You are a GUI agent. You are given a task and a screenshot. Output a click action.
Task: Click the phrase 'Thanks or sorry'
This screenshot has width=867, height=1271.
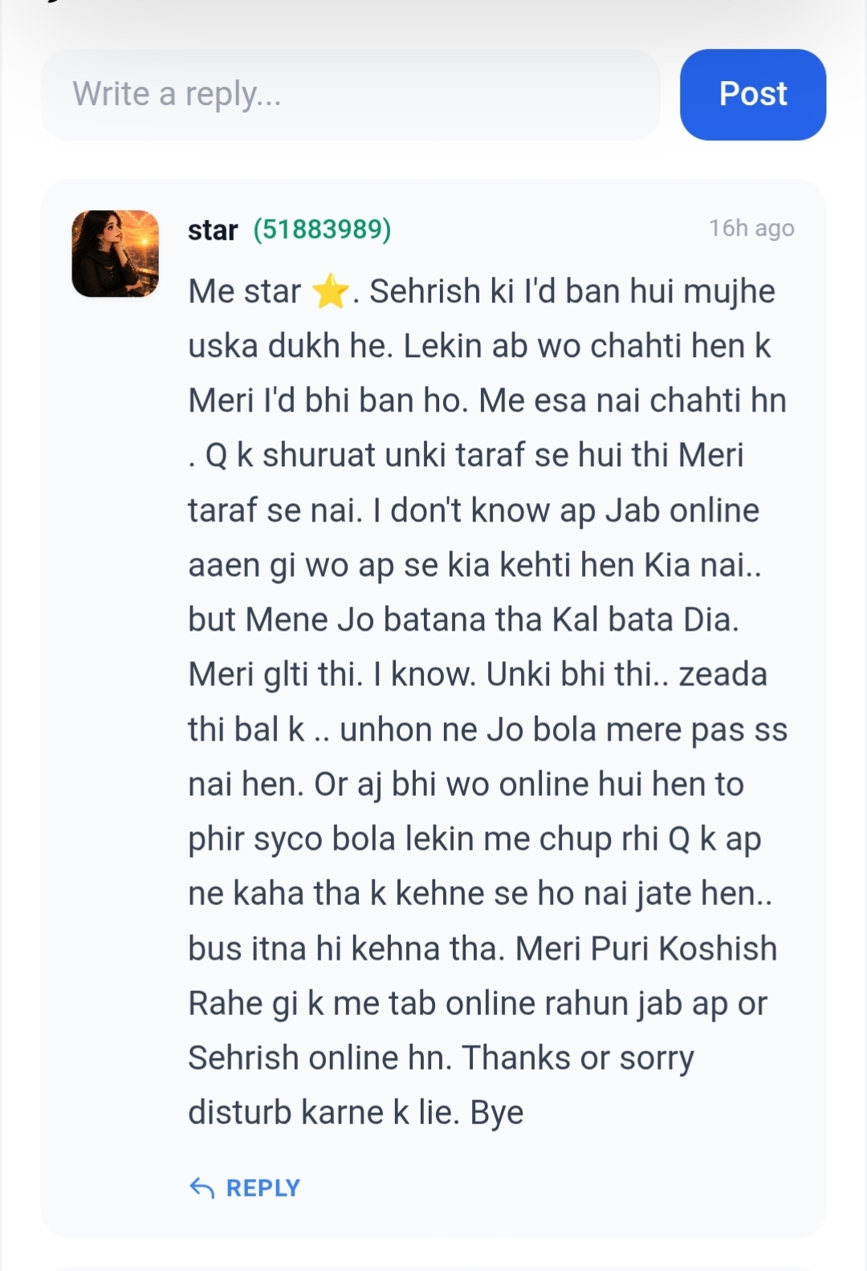[578, 1058]
